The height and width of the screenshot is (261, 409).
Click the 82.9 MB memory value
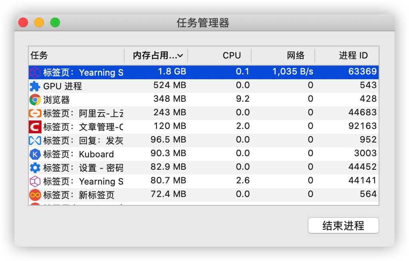pyautogui.click(x=168, y=167)
